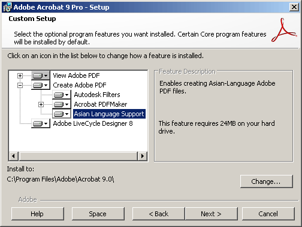Proceed with the Next button

(x=212, y=214)
